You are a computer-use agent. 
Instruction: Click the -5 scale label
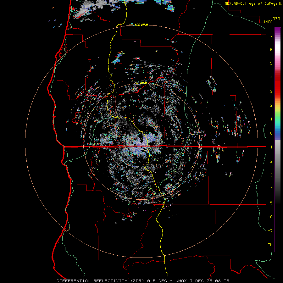270,203
